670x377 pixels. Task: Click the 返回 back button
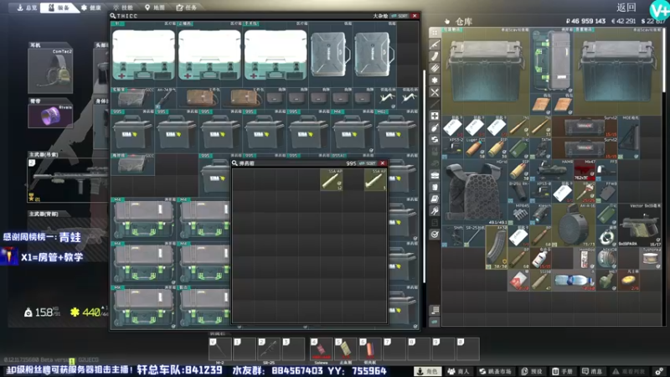pyautogui.click(x=626, y=8)
